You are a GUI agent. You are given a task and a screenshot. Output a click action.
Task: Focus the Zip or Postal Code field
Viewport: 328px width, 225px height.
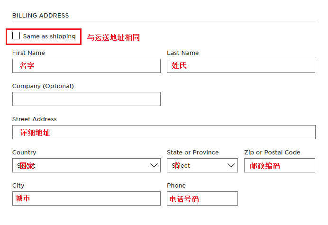[x=280, y=165]
